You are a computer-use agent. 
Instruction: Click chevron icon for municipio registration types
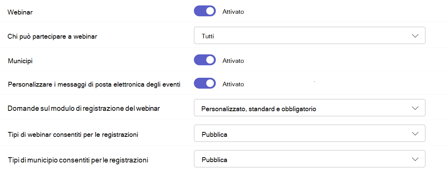415,159
